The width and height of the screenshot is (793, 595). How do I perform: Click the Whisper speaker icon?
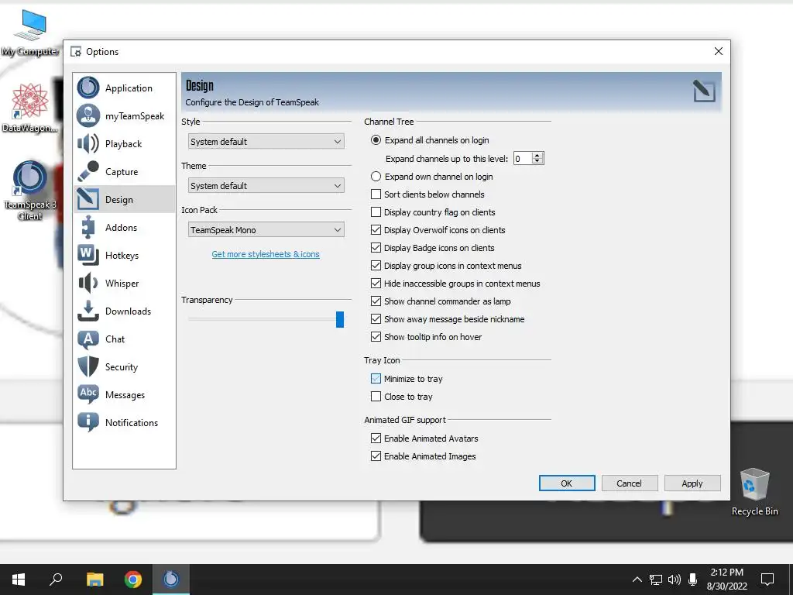click(x=88, y=283)
